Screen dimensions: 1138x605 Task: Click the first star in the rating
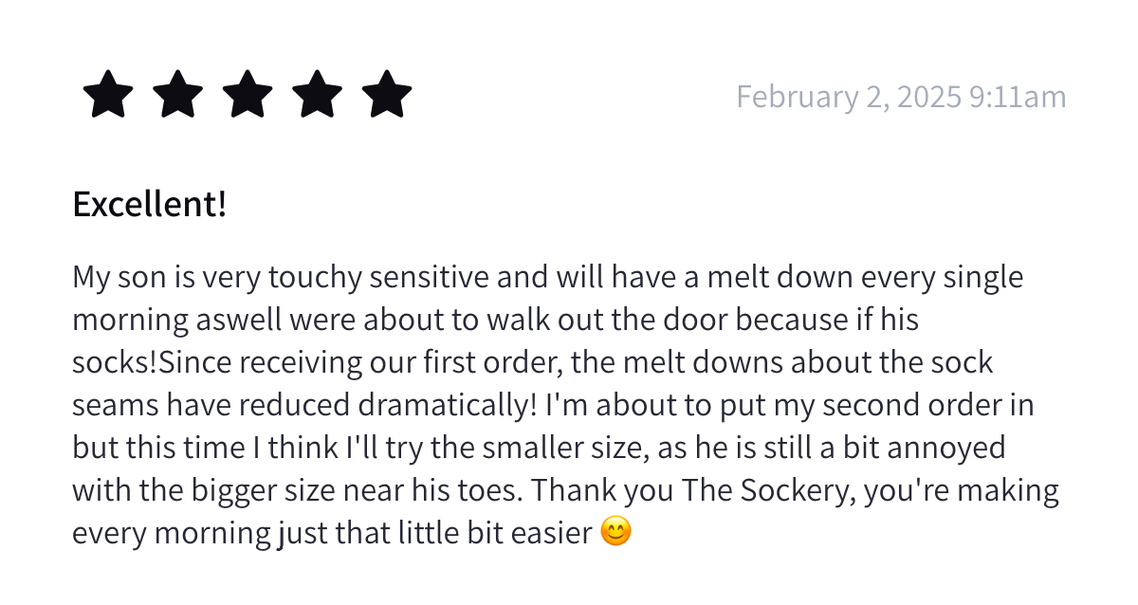(108, 96)
